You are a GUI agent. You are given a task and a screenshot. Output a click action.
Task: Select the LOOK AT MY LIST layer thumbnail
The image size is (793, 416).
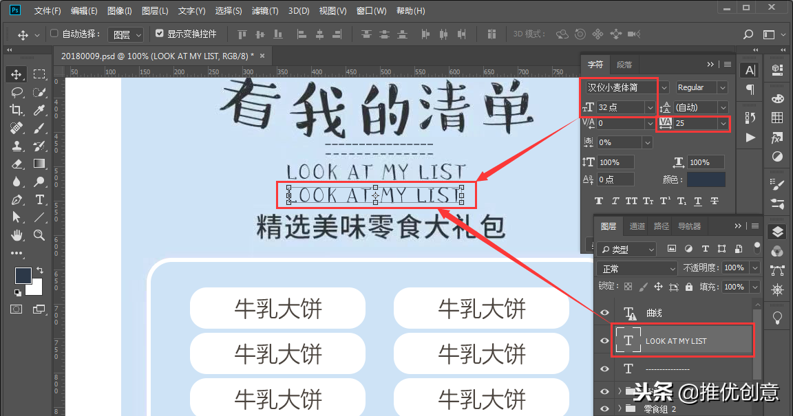point(628,340)
